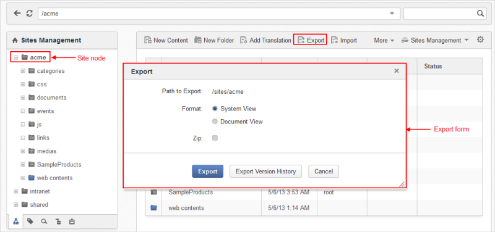Open the settings gear icon in toolbar
This screenshot has width=495, height=232.
[x=480, y=39]
